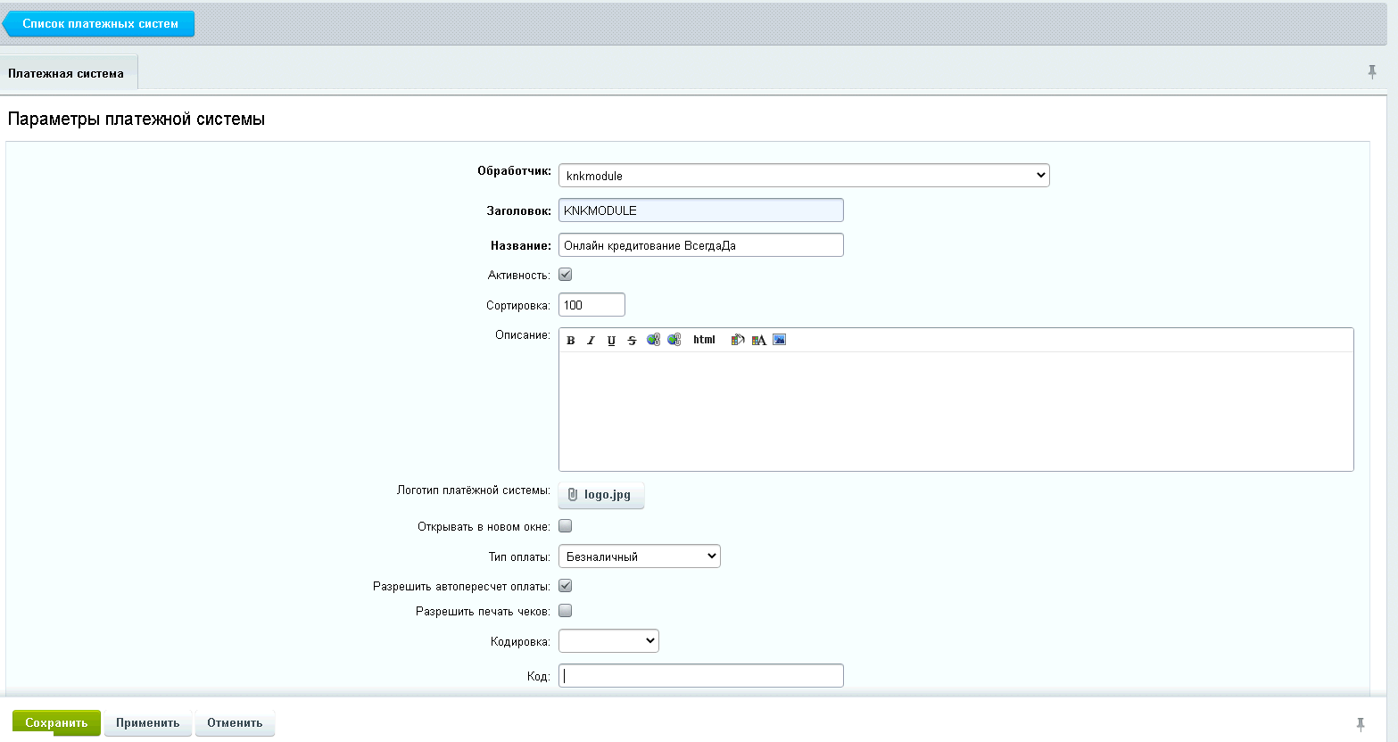Apply italic formatting in description editor
Viewport: 1398px width, 742px height.
coord(591,341)
